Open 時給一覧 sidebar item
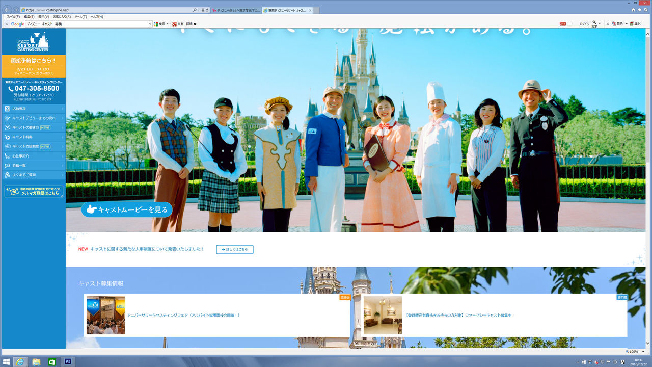 click(x=33, y=165)
